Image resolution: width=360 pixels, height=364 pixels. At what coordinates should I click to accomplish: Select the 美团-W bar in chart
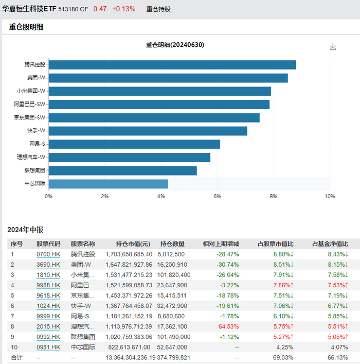point(168,78)
